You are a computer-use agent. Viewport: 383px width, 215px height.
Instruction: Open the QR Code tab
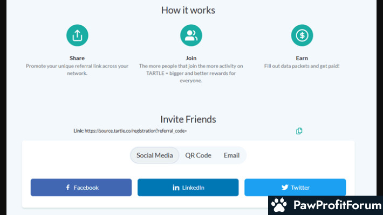click(x=198, y=155)
